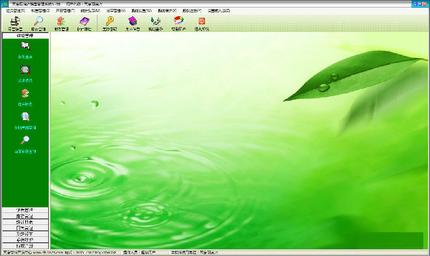The height and width of the screenshot is (256, 430).
Task: Expand the 日常管理 sidebar section
Action: click(25, 228)
